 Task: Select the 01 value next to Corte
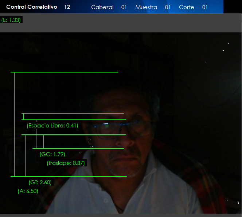pos(205,7)
